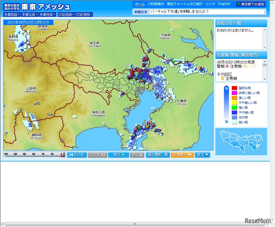The width and height of the screenshot is (275, 227).
Task: Click the 5分進 forward button
Action: [97, 155]
